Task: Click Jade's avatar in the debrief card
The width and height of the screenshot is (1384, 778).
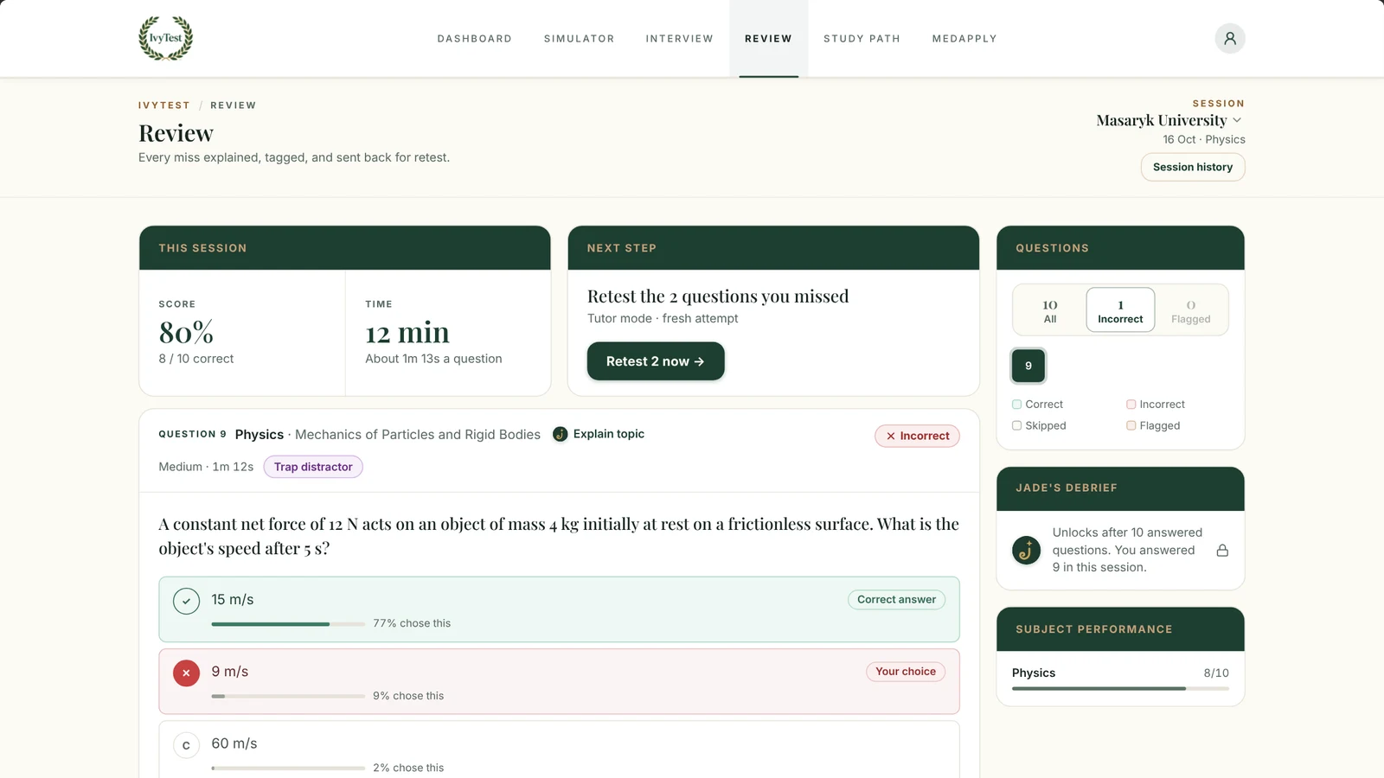Action: point(1027,550)
